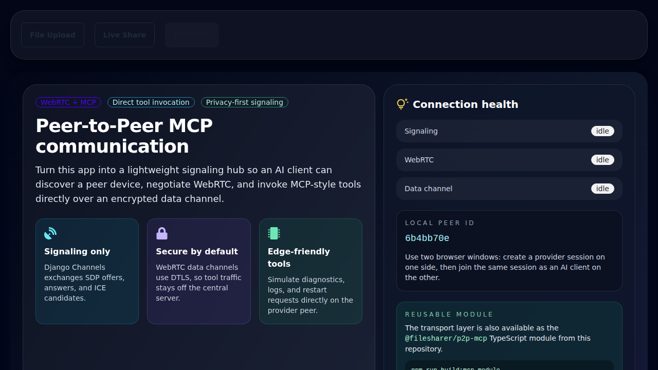Click the green tools icon on Edge-friendly tools card
This screenshot has width=658, height=370.
coord(273,233)
